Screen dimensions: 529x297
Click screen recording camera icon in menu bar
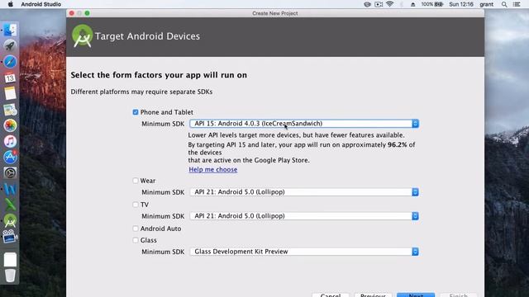379,4
